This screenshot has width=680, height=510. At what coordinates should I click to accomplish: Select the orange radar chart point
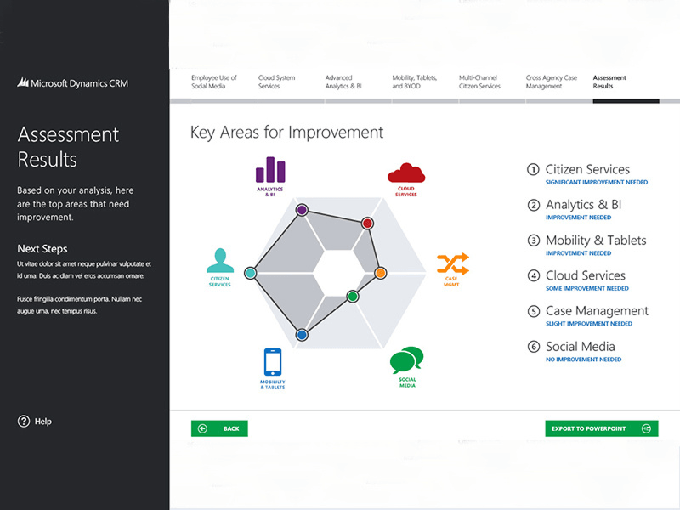[380, 273]
